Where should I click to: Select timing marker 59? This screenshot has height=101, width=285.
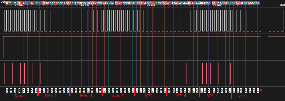[x=246, y=3]
